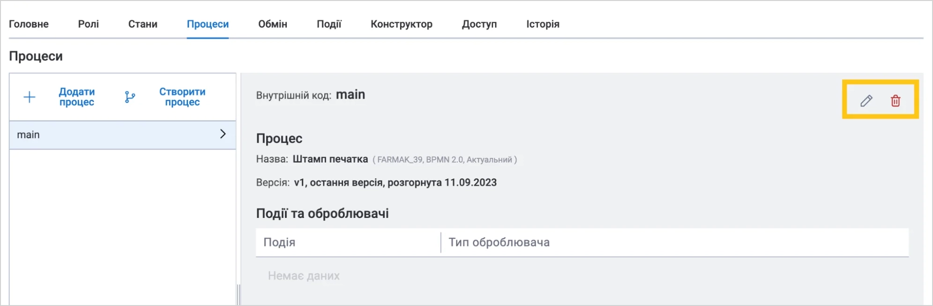This screenshot has width=933, height=306.
Task: Open the Події tab
Action: [x=329, y=24]
